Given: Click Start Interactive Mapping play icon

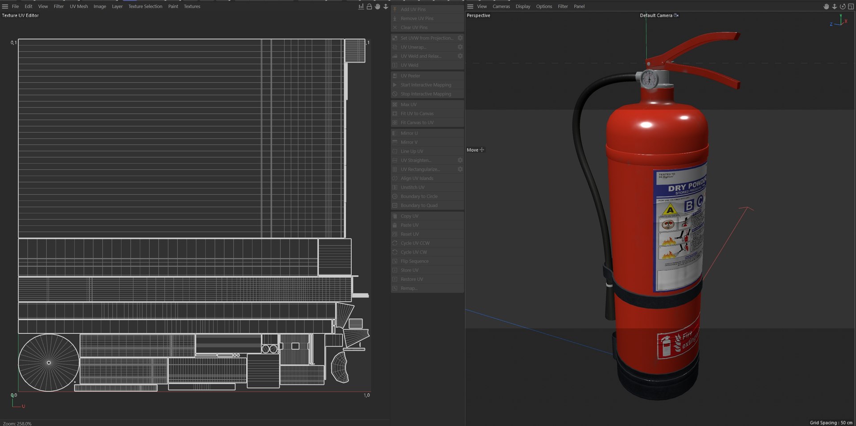Looking at the screenshot, I should point(395,85).
